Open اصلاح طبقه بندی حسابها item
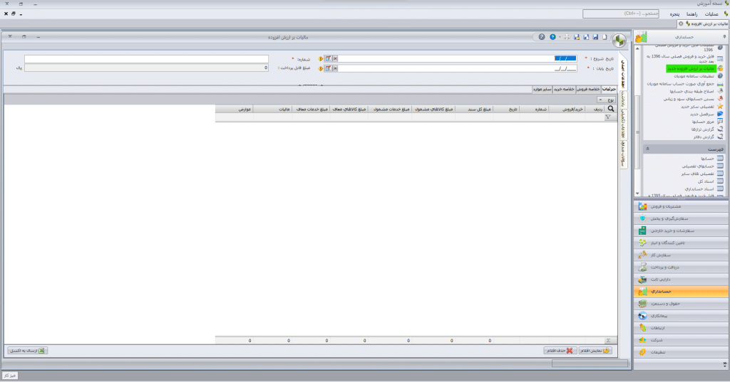This screenshot has width=730, height=382. pos(692,92)
